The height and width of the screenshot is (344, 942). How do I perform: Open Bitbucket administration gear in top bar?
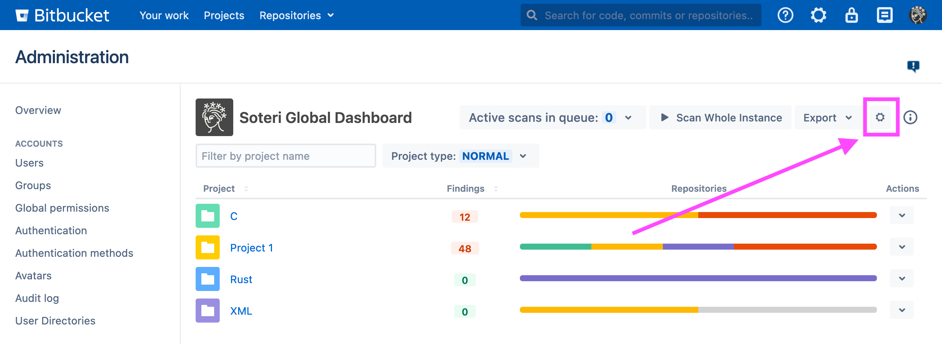[x=818, y=15]
